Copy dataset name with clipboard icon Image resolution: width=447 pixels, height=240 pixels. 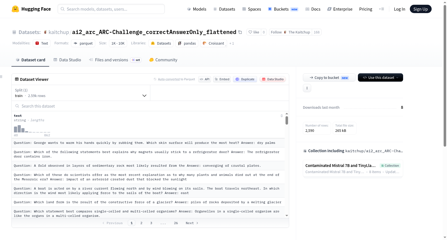pyautogui.click(x=240, y=32)
